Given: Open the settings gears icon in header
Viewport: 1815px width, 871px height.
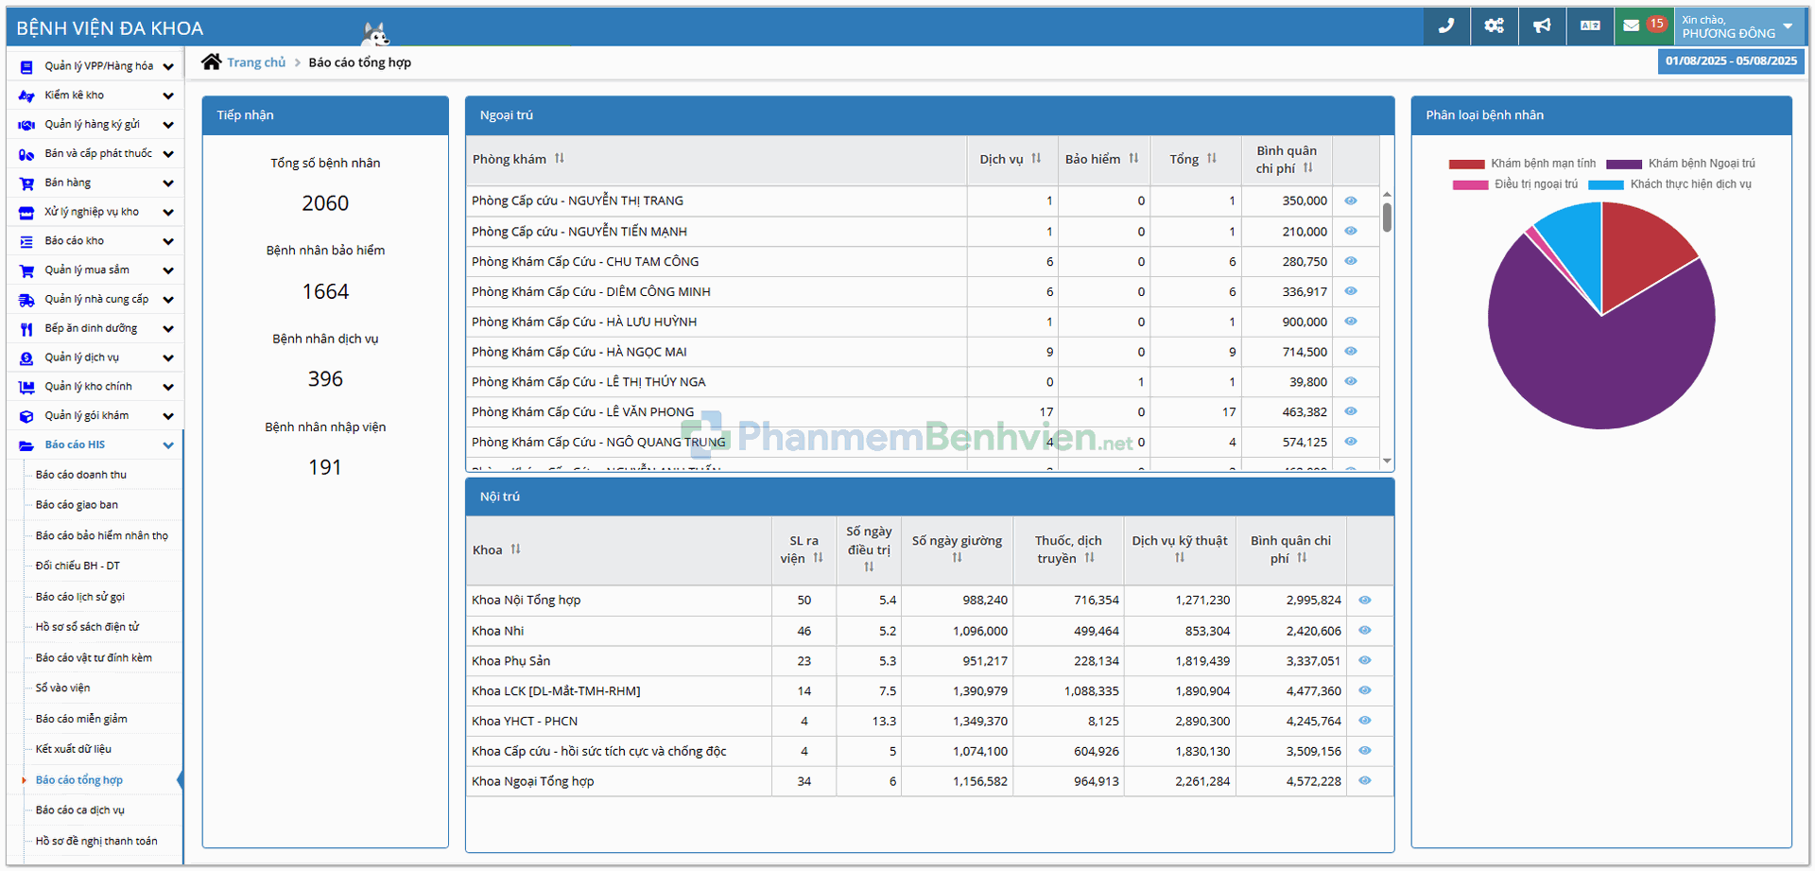Looking at the screenshot, I should tap(1494, 26).
